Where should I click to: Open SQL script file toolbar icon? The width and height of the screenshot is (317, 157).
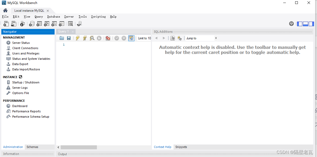pyautogui.click(x=14, y=24)
